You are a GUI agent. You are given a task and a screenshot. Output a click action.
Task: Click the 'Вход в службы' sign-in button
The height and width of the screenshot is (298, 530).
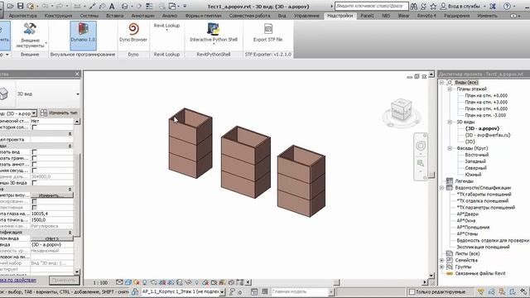click(x=464, y=6)
